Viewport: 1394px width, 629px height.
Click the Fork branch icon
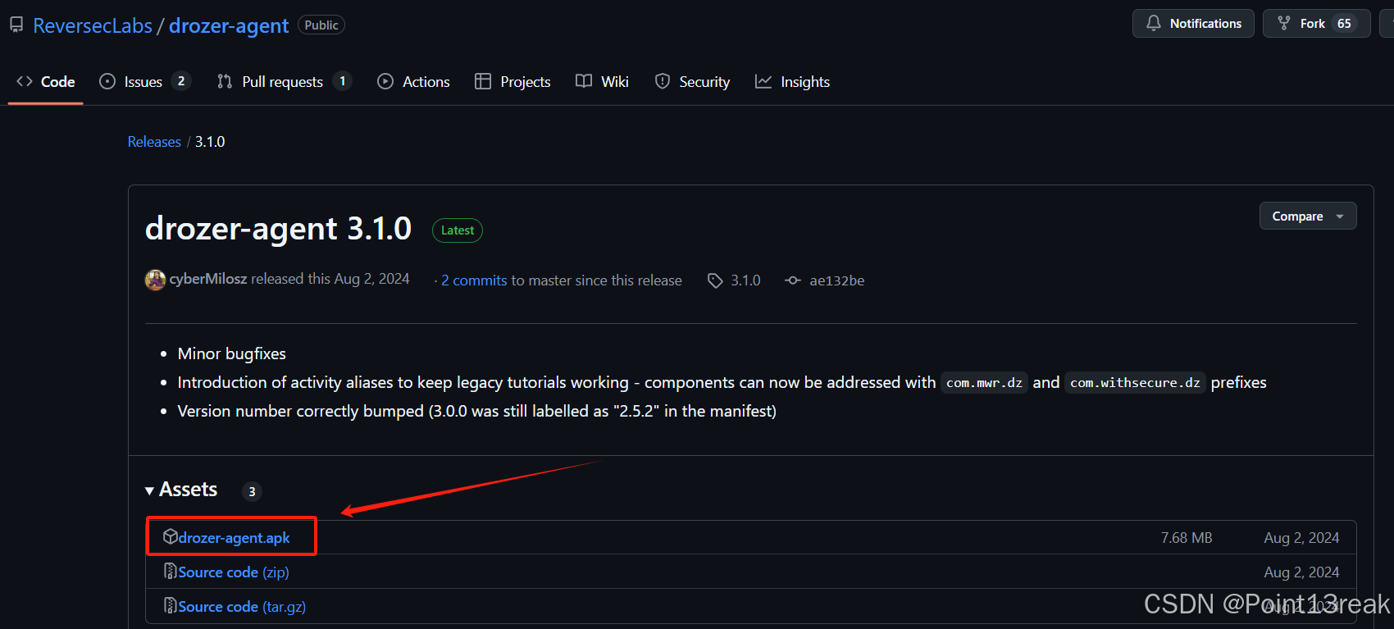click(x=1284, y=23)
